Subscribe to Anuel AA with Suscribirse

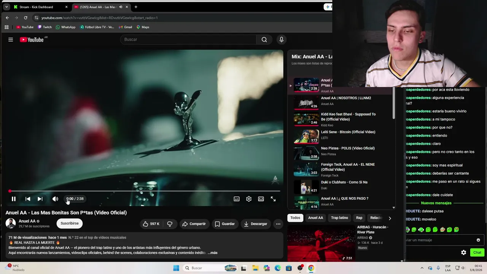click(x=70, y=223)
